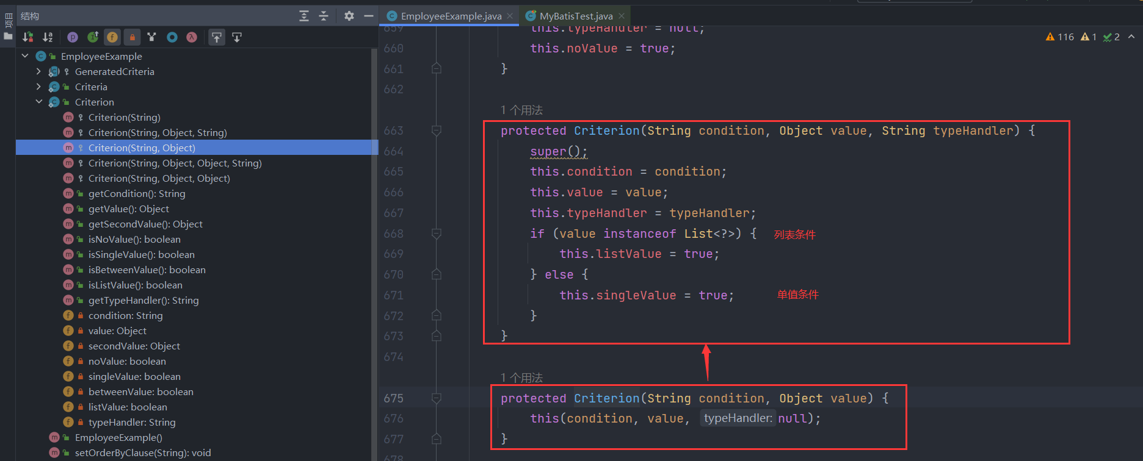Open the Project side tab
This screenshot has width=1143, height=461.
point(8,20)
